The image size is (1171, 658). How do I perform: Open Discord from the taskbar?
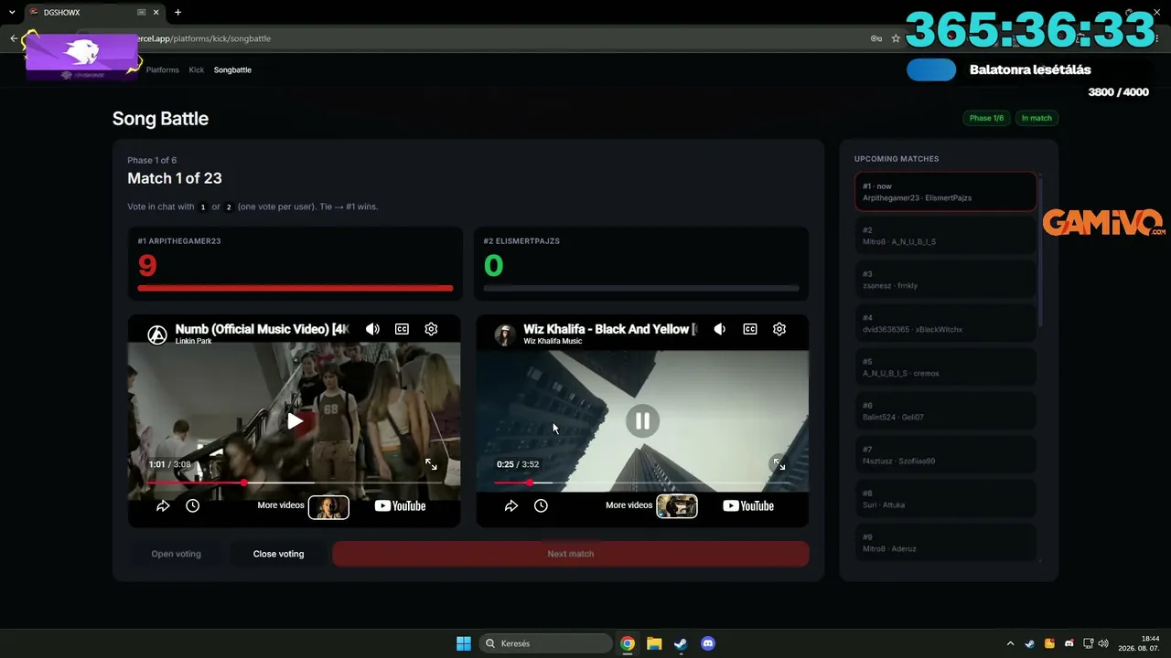pyautogui.click(x=707, y=643)
